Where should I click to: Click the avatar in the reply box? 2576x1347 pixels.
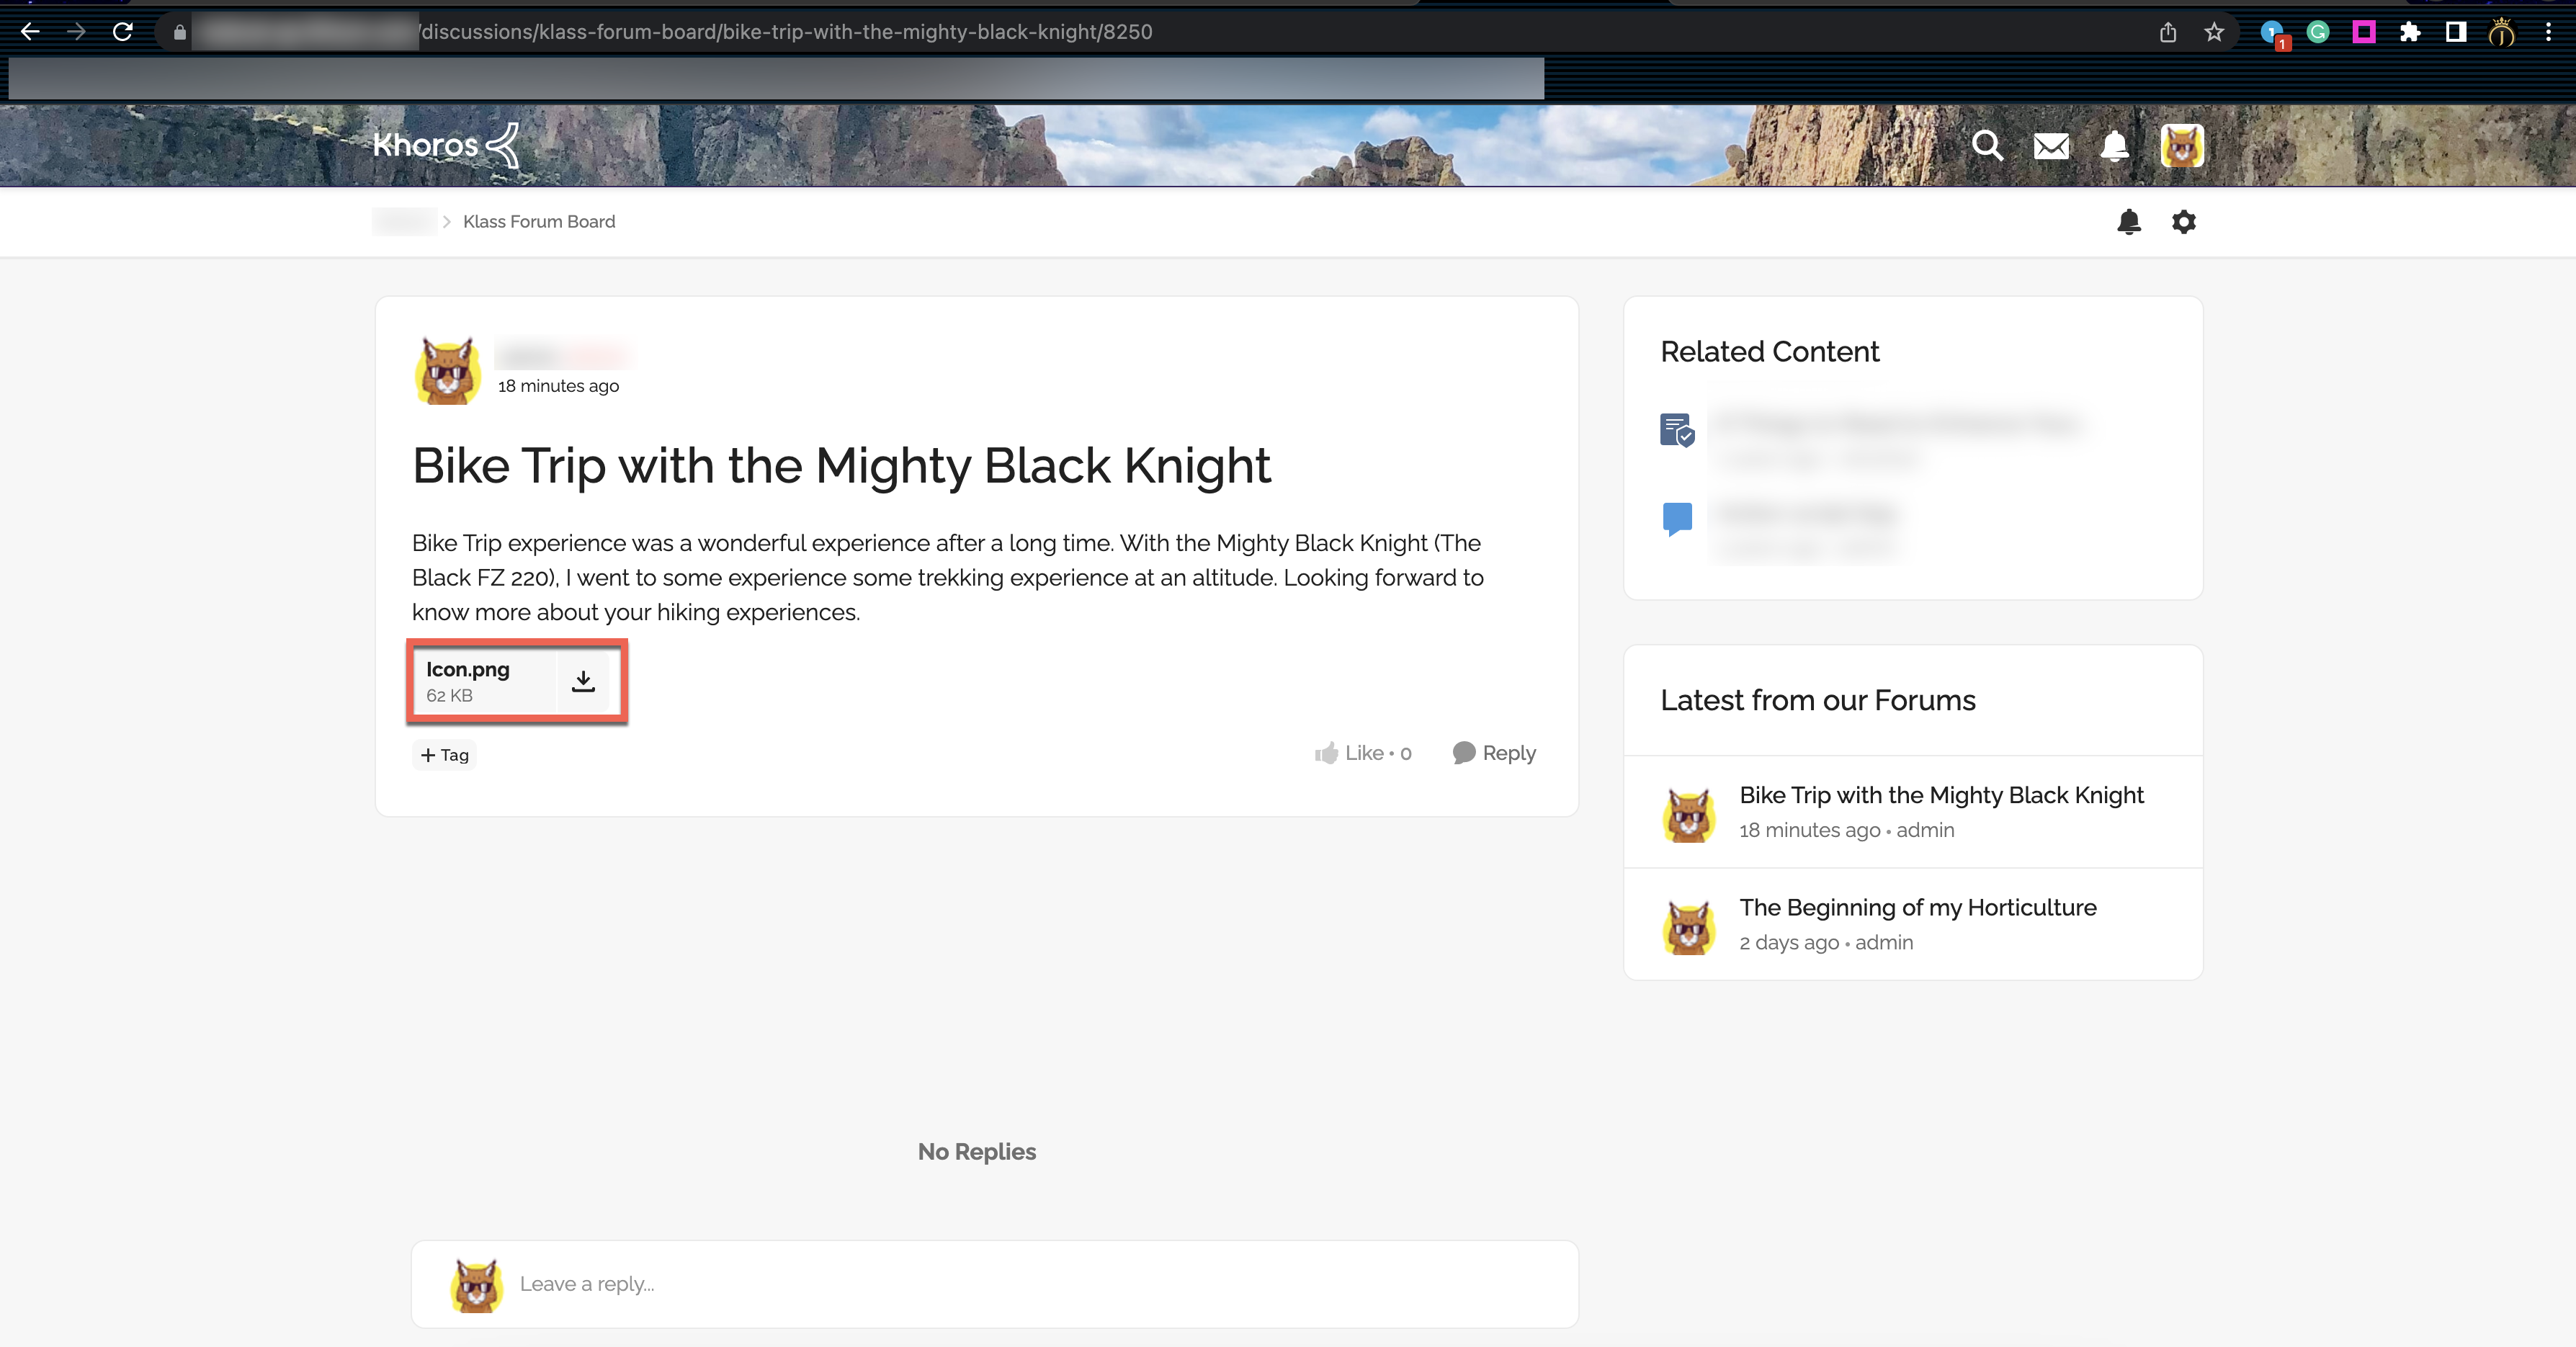pos(476,1285)
